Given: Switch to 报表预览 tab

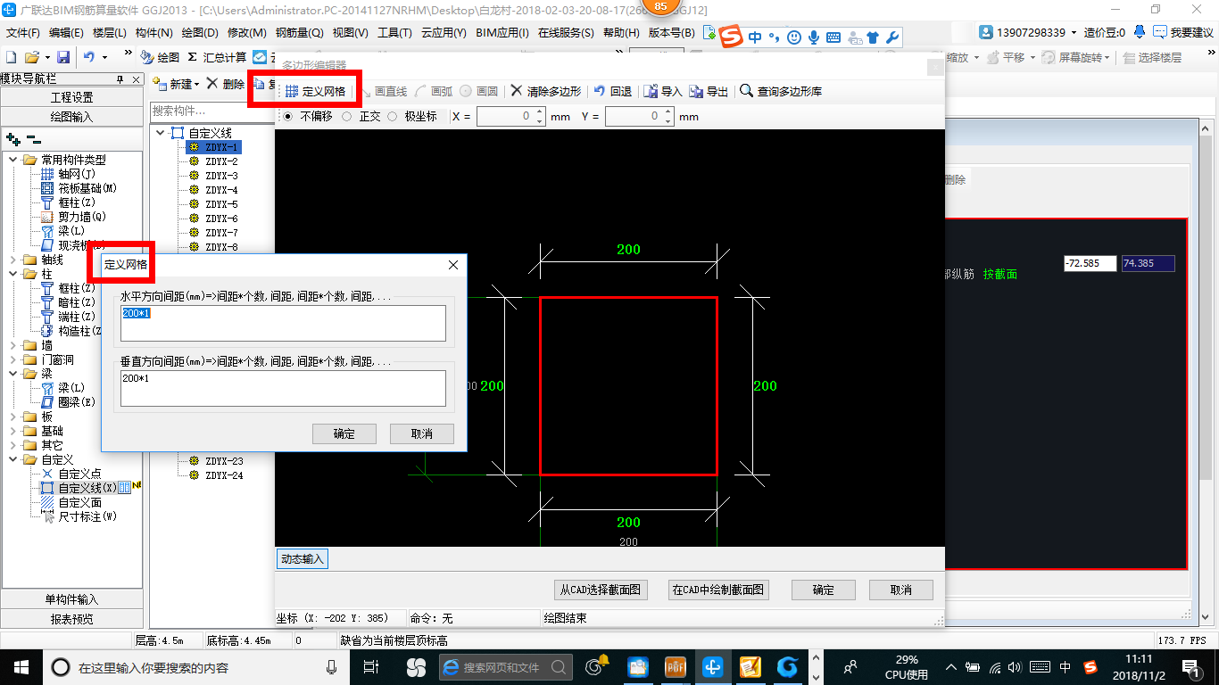Looking at the screenshot, I should pyautogui.click(x=72, y=618).
